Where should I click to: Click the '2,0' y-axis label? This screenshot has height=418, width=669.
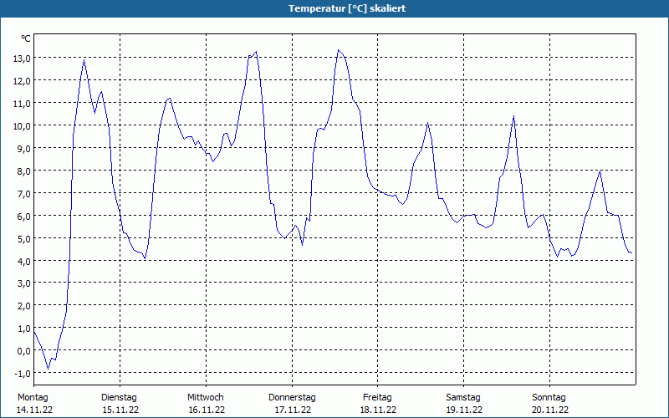tap(24, 306)
